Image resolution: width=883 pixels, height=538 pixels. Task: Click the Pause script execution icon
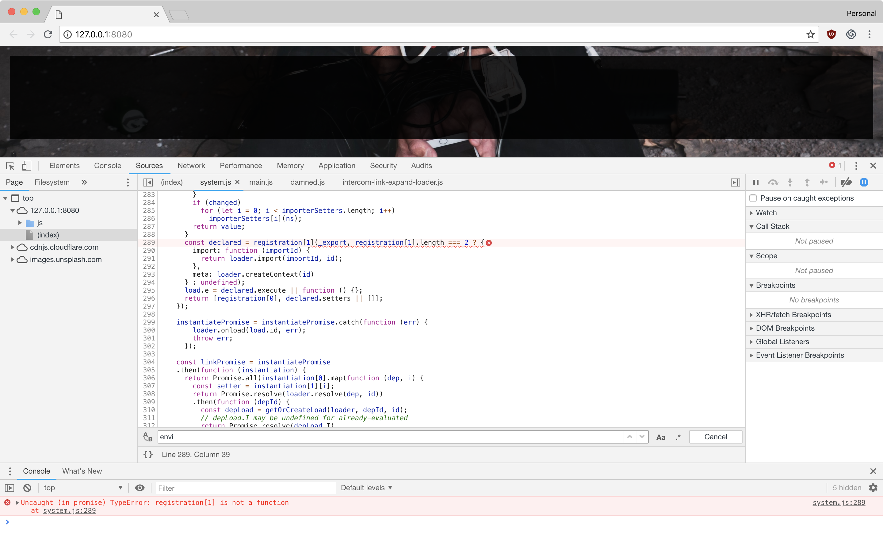[x=755, y=182]
